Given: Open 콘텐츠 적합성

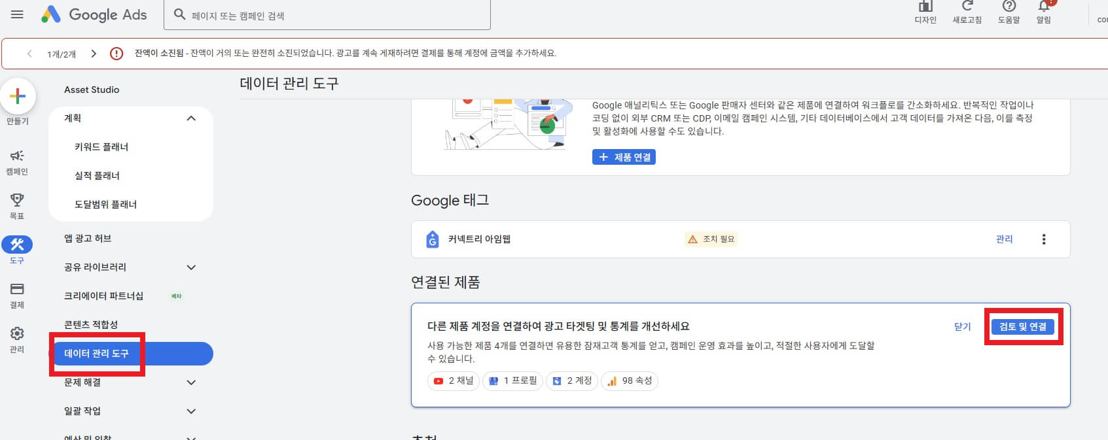Looking at the screenshot, I should click(x=91, y=325).
